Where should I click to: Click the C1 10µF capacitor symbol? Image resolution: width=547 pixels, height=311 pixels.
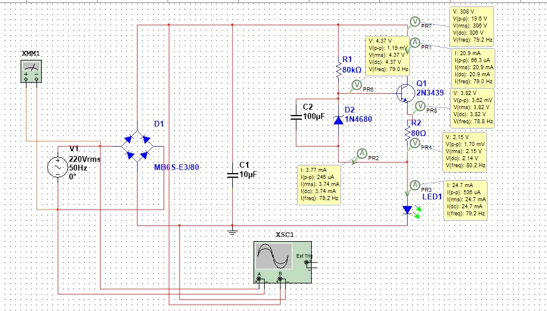click(232, 174)
